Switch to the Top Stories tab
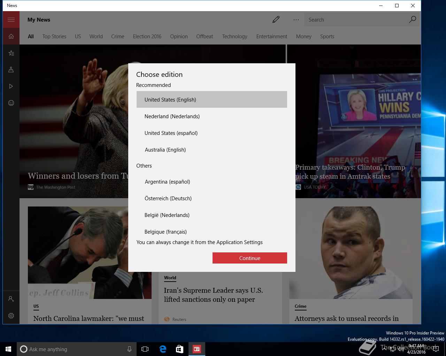The height and width of the screenshot is (356, 446). (54, 36)
